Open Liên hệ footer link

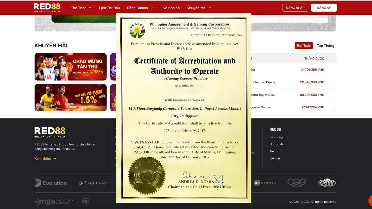(275, 158)
